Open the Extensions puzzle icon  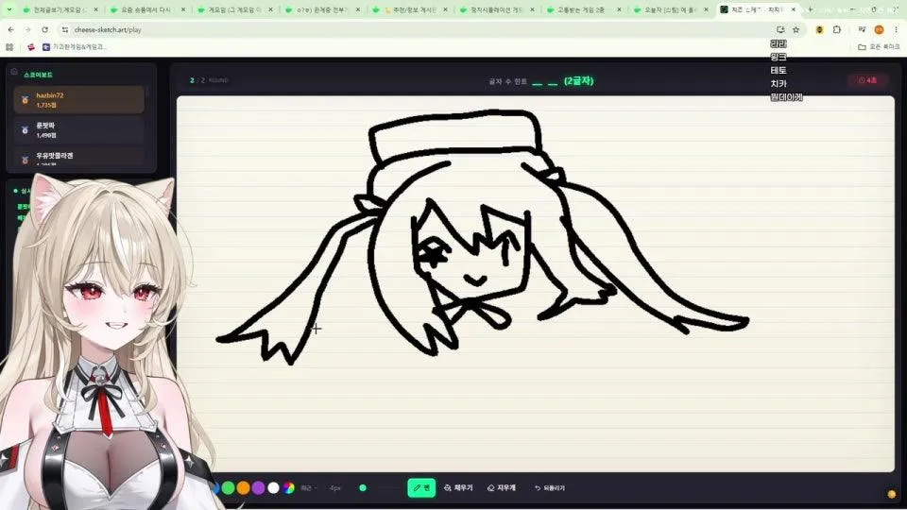(836, 29)
